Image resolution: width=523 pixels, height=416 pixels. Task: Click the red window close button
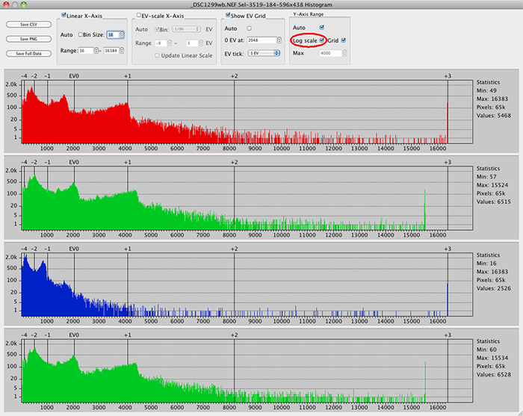pyautogui.click(x=6, y=4)
